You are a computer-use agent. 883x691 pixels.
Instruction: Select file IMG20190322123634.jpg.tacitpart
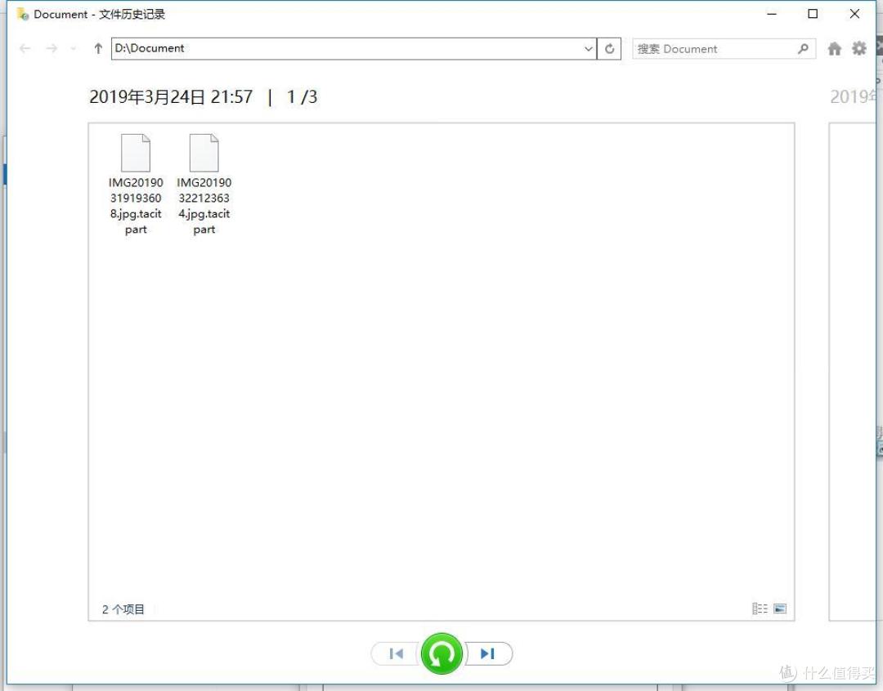[204, 185]
